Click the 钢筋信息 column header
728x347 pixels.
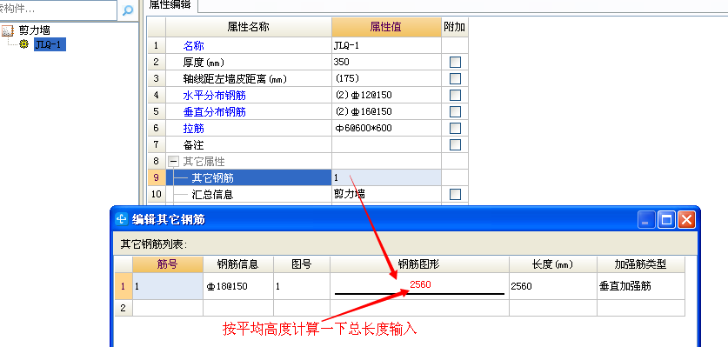pos(238,264)
